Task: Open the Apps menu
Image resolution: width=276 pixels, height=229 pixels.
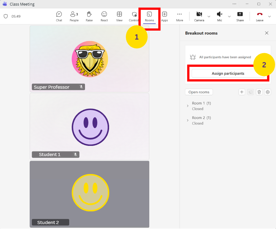Action: 164,16
